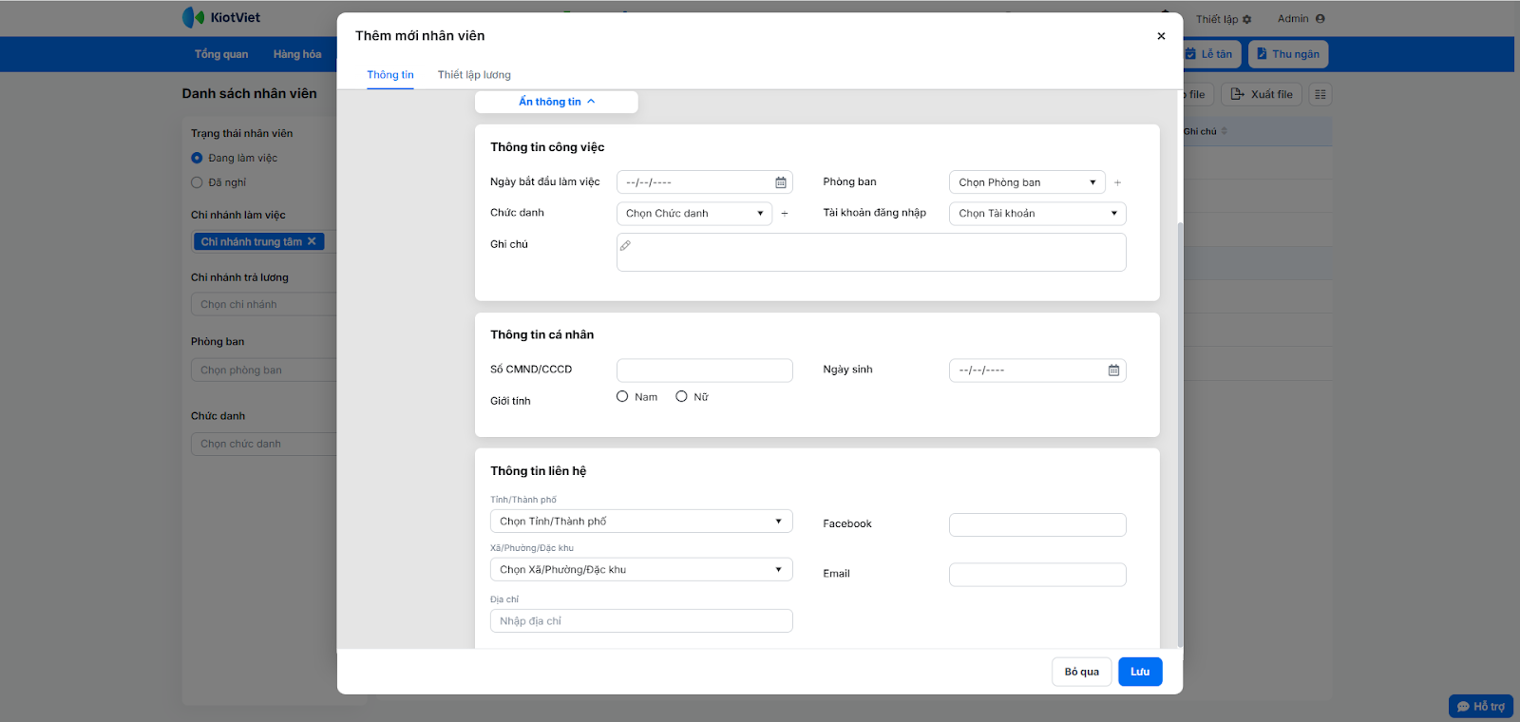
Task: Open column display settings icon
Action: tap(1320, 94)
